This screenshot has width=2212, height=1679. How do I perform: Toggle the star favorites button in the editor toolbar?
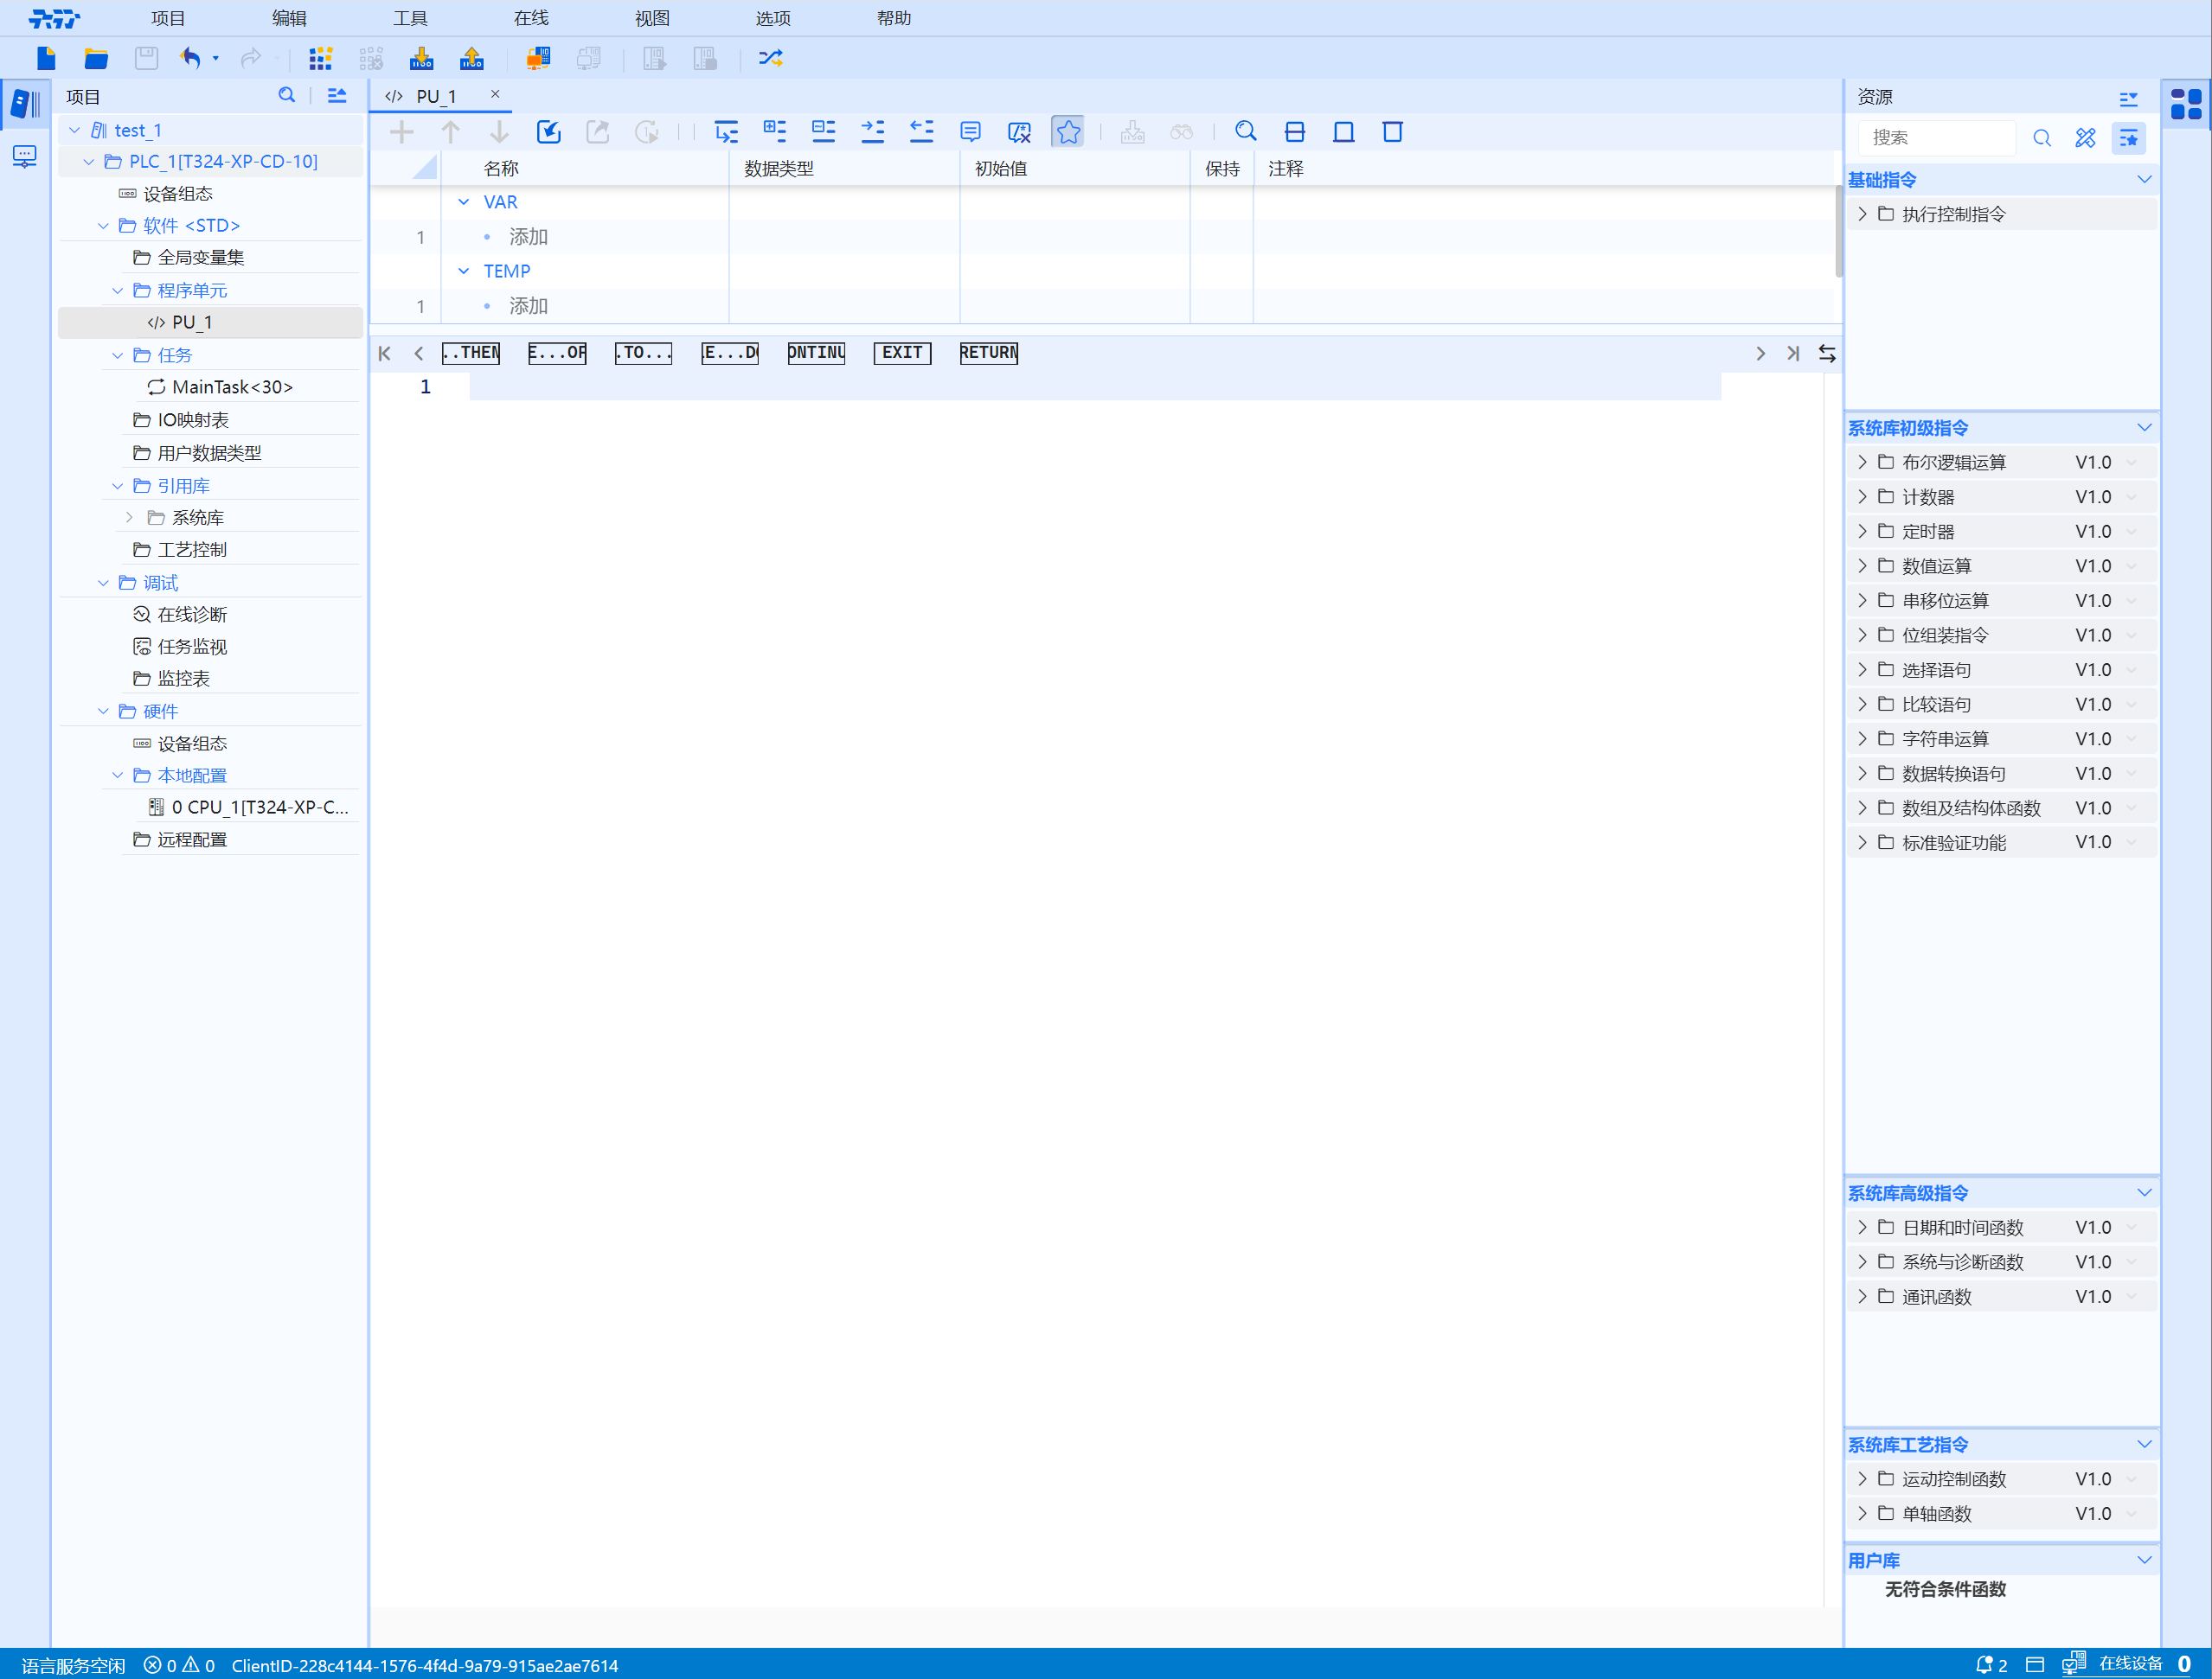(x=1068, y=132)
